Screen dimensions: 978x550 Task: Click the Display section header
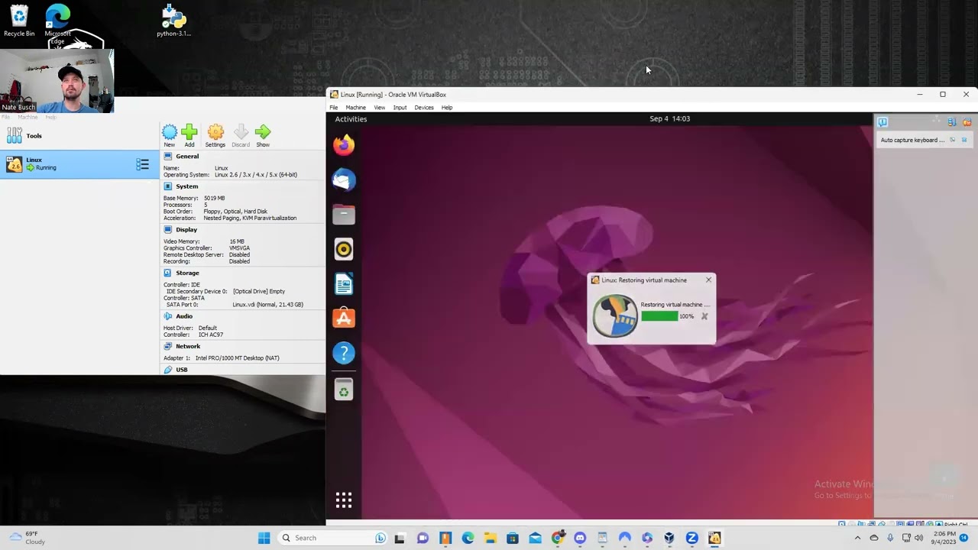point(186,230)
